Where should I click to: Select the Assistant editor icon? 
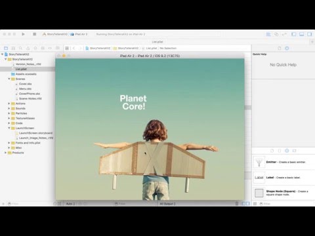[x=276, y=34]
